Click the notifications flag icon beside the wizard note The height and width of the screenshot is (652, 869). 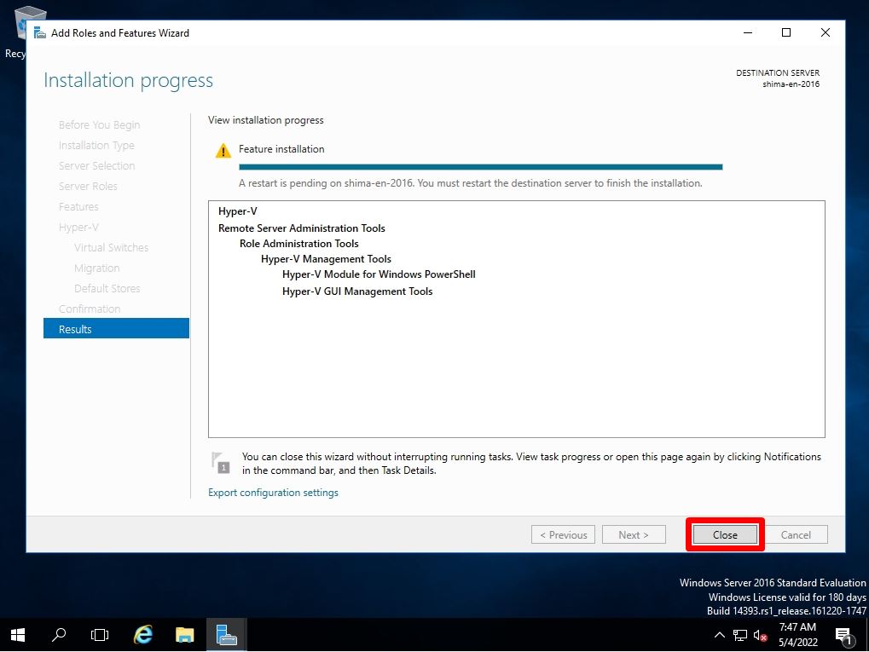(x=221, y=463)
